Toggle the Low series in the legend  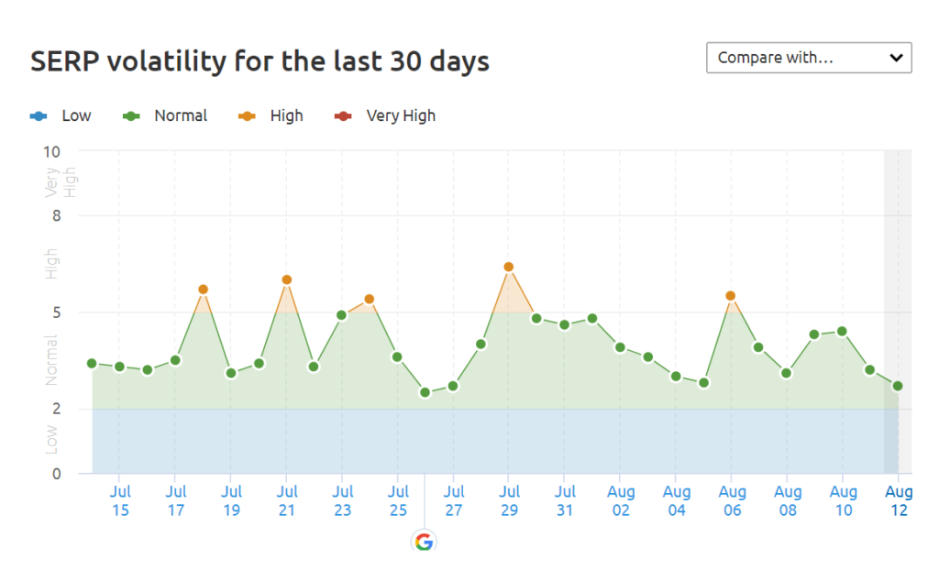pos(78,115)
